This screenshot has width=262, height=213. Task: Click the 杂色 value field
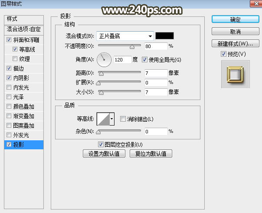[156, 132]
